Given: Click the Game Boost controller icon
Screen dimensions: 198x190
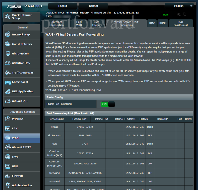Looking at the screenshot, I should tap(8, 82).
